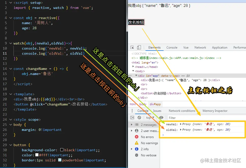Viewport: 246px width, 168px height.
Task: Open the Network conditions drawer tab
Action: tap(182, 111)
